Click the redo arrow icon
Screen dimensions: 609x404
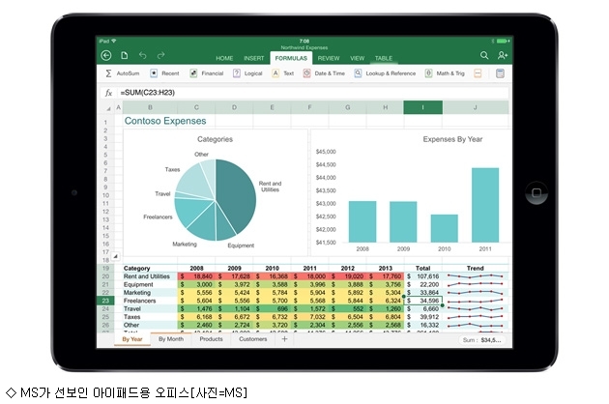tap(160, 55)
